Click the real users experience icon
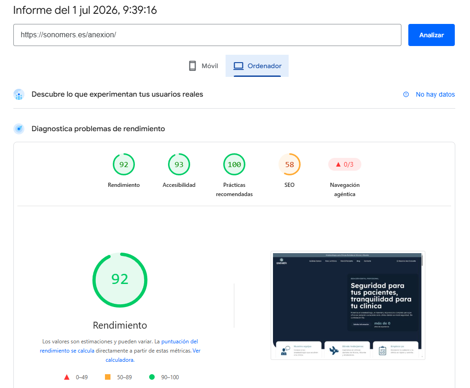 click(x=19, y=94)
